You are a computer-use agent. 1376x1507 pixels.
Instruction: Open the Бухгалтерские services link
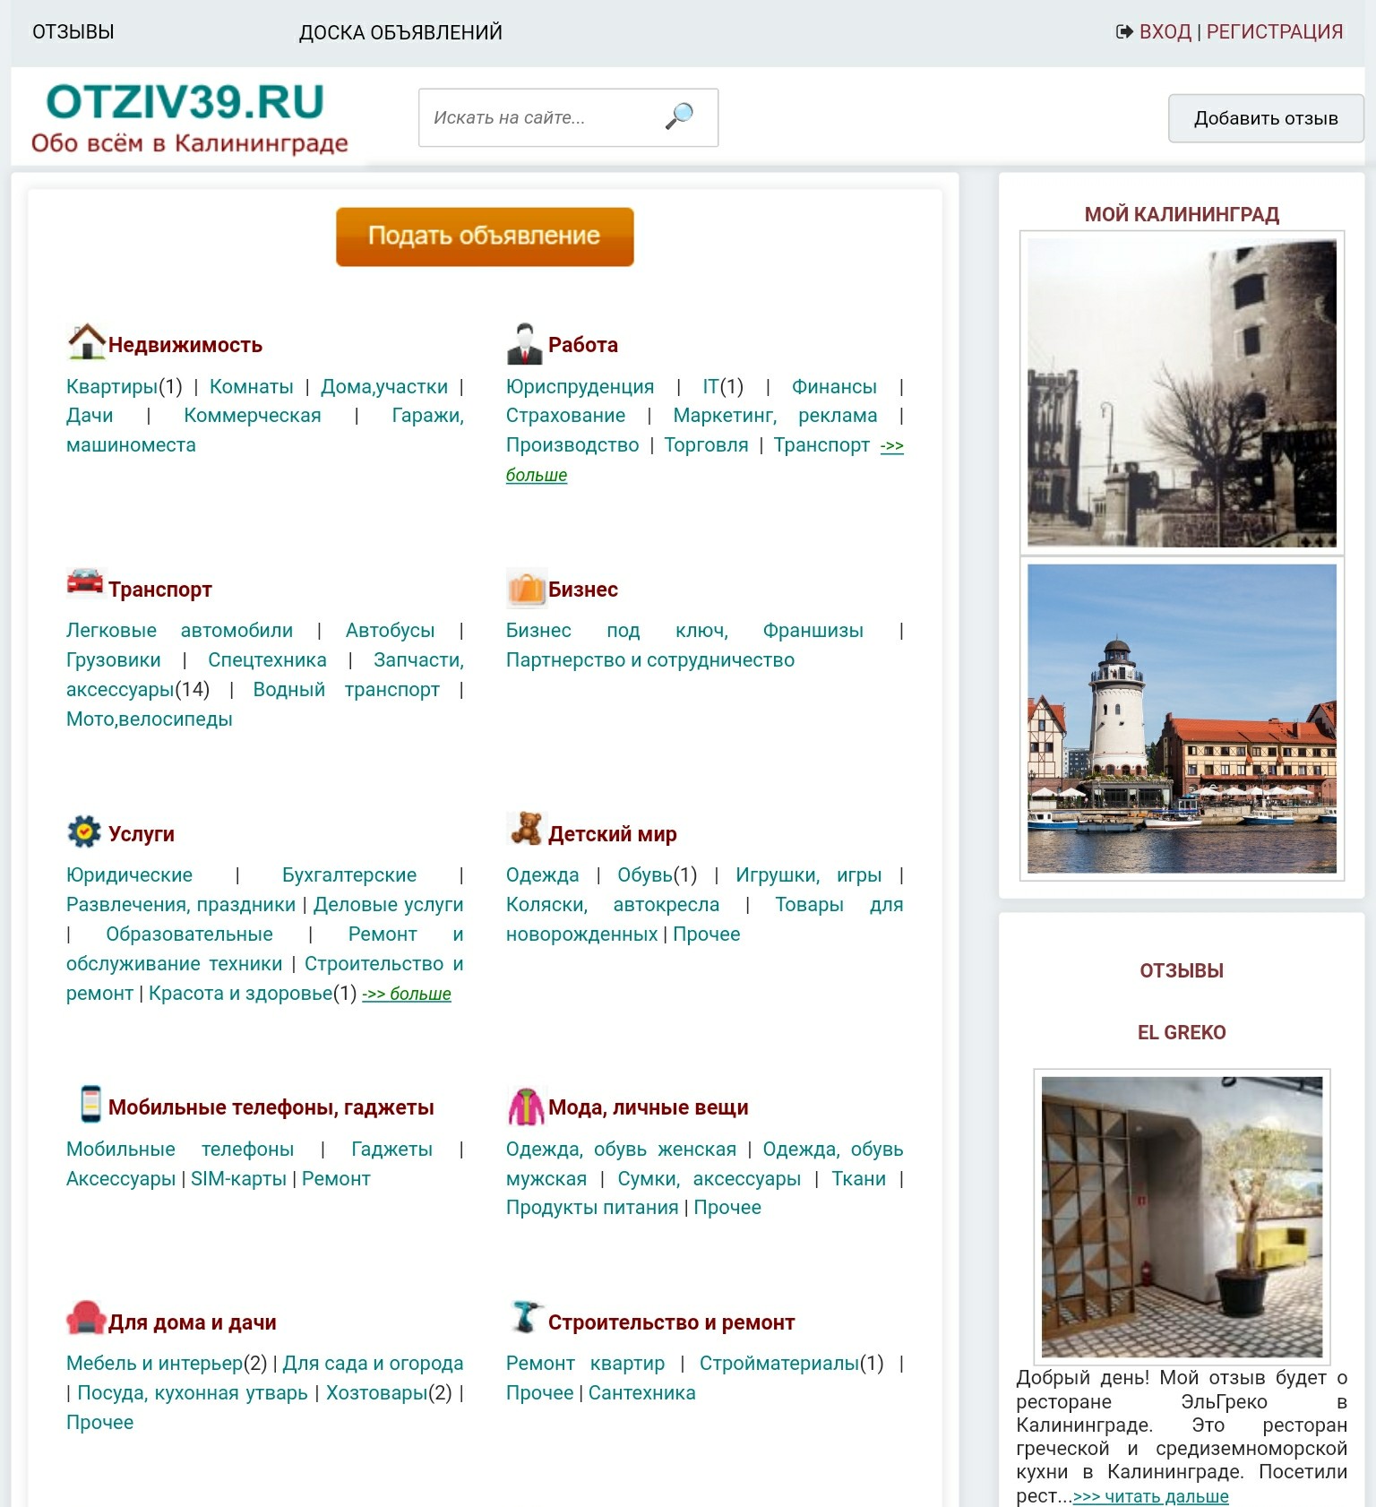(349, 874)
